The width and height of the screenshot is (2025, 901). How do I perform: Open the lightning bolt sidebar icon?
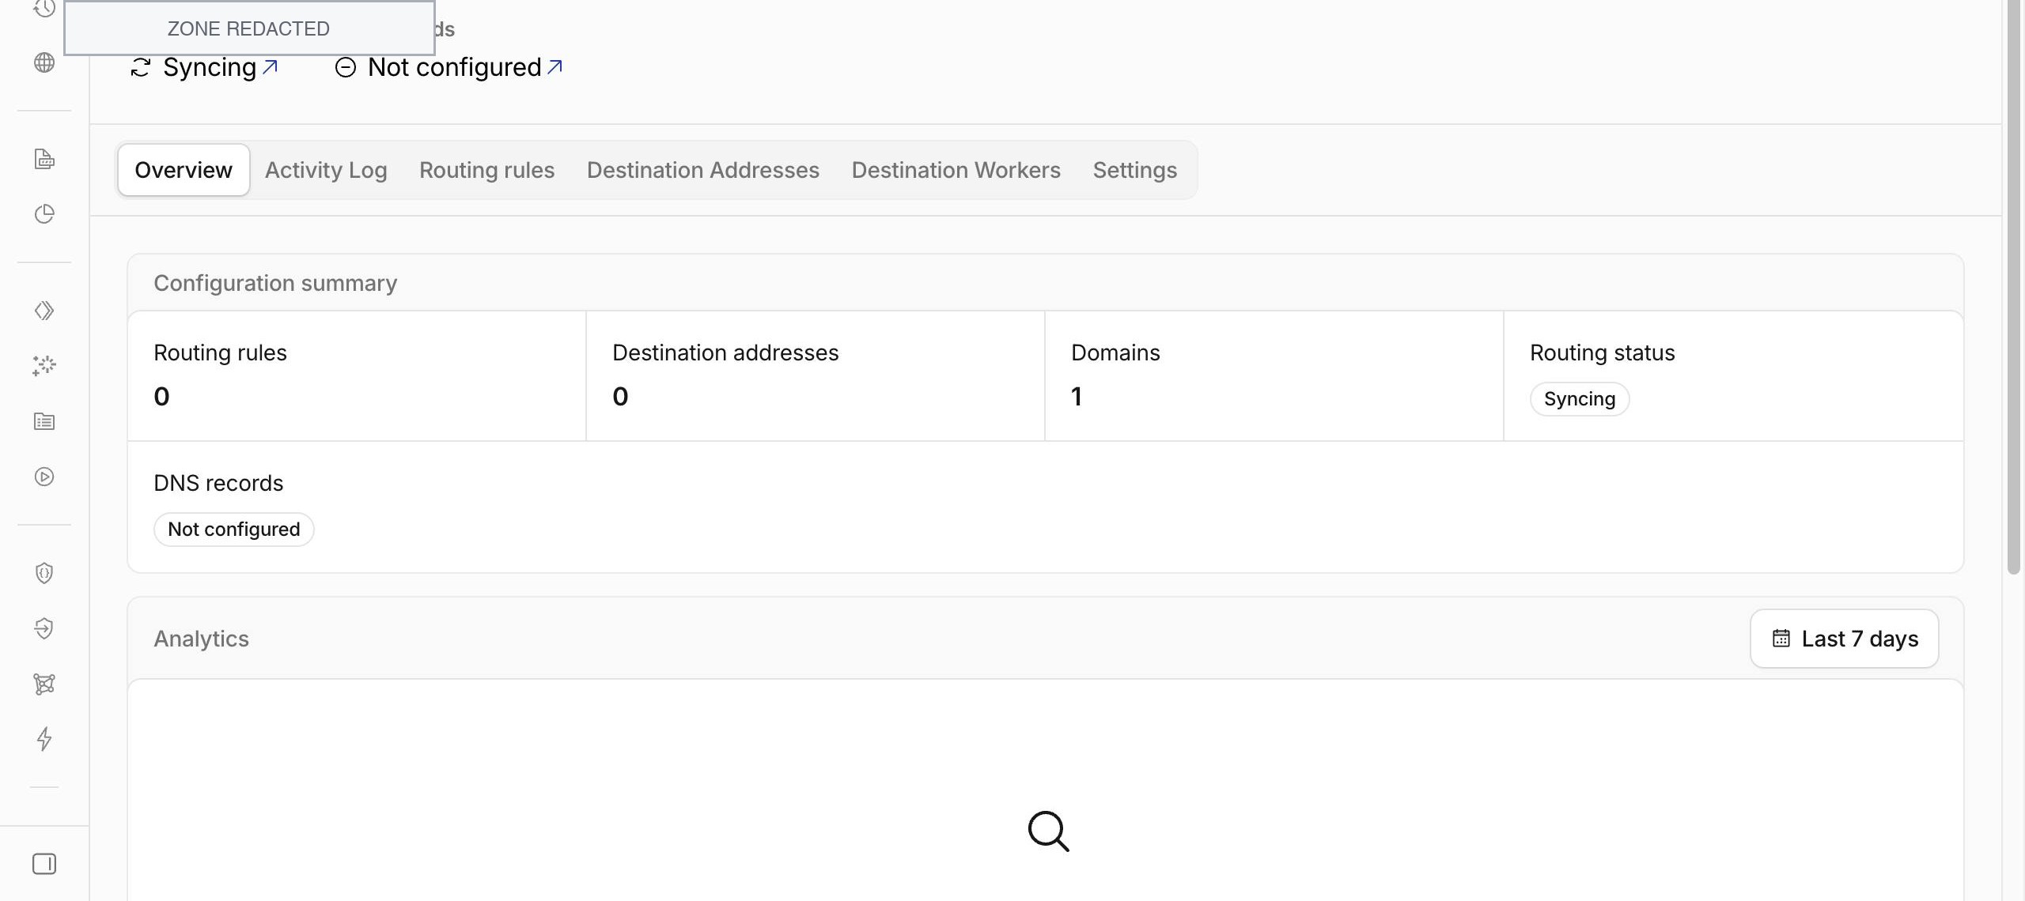pyautogui.click(x=44, y=739)
